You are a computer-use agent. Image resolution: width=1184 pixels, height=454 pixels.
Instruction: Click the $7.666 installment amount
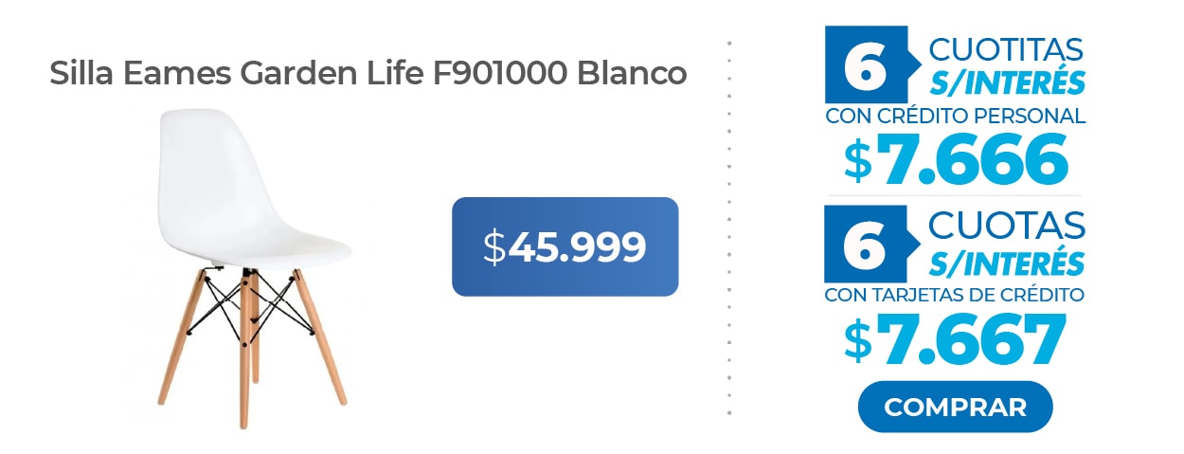[957, 159]
